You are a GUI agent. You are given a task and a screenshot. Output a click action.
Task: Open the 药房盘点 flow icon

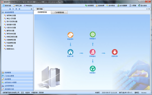[x=93, y=35]
